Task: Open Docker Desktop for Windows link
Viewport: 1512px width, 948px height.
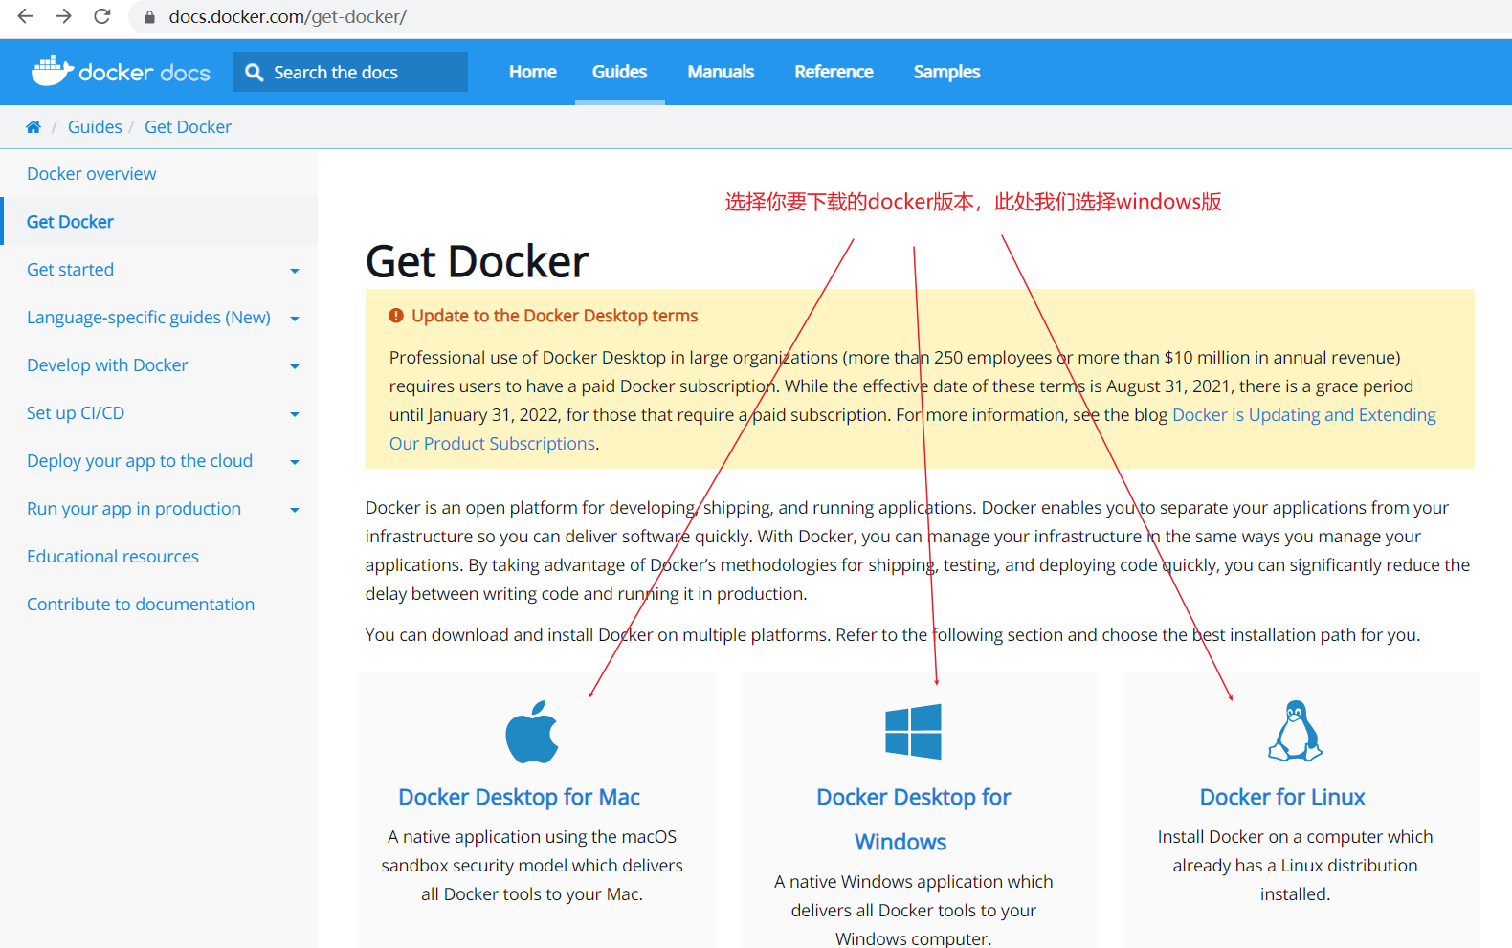Action: click(x=913, y=819)
